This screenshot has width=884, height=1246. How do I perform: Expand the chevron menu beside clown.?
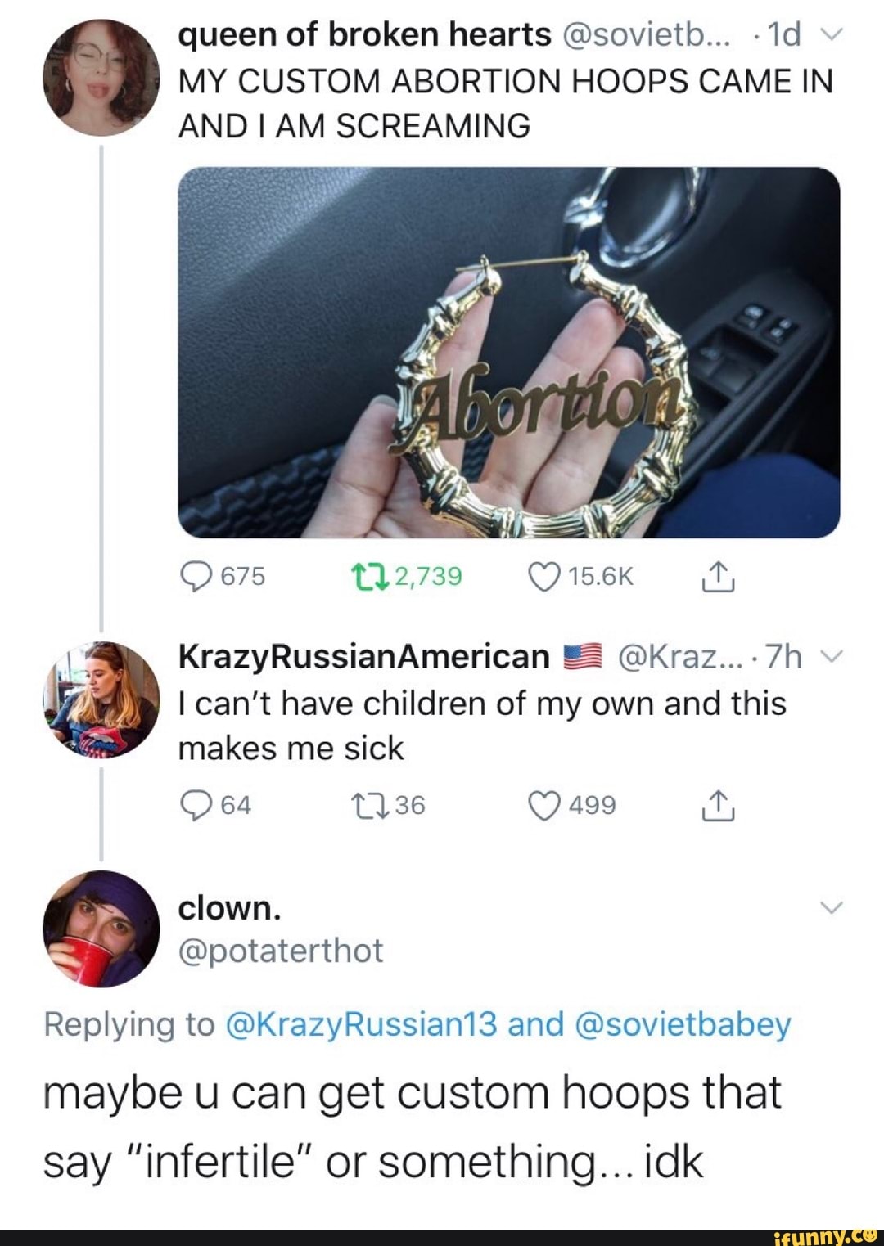click(831, 908)
